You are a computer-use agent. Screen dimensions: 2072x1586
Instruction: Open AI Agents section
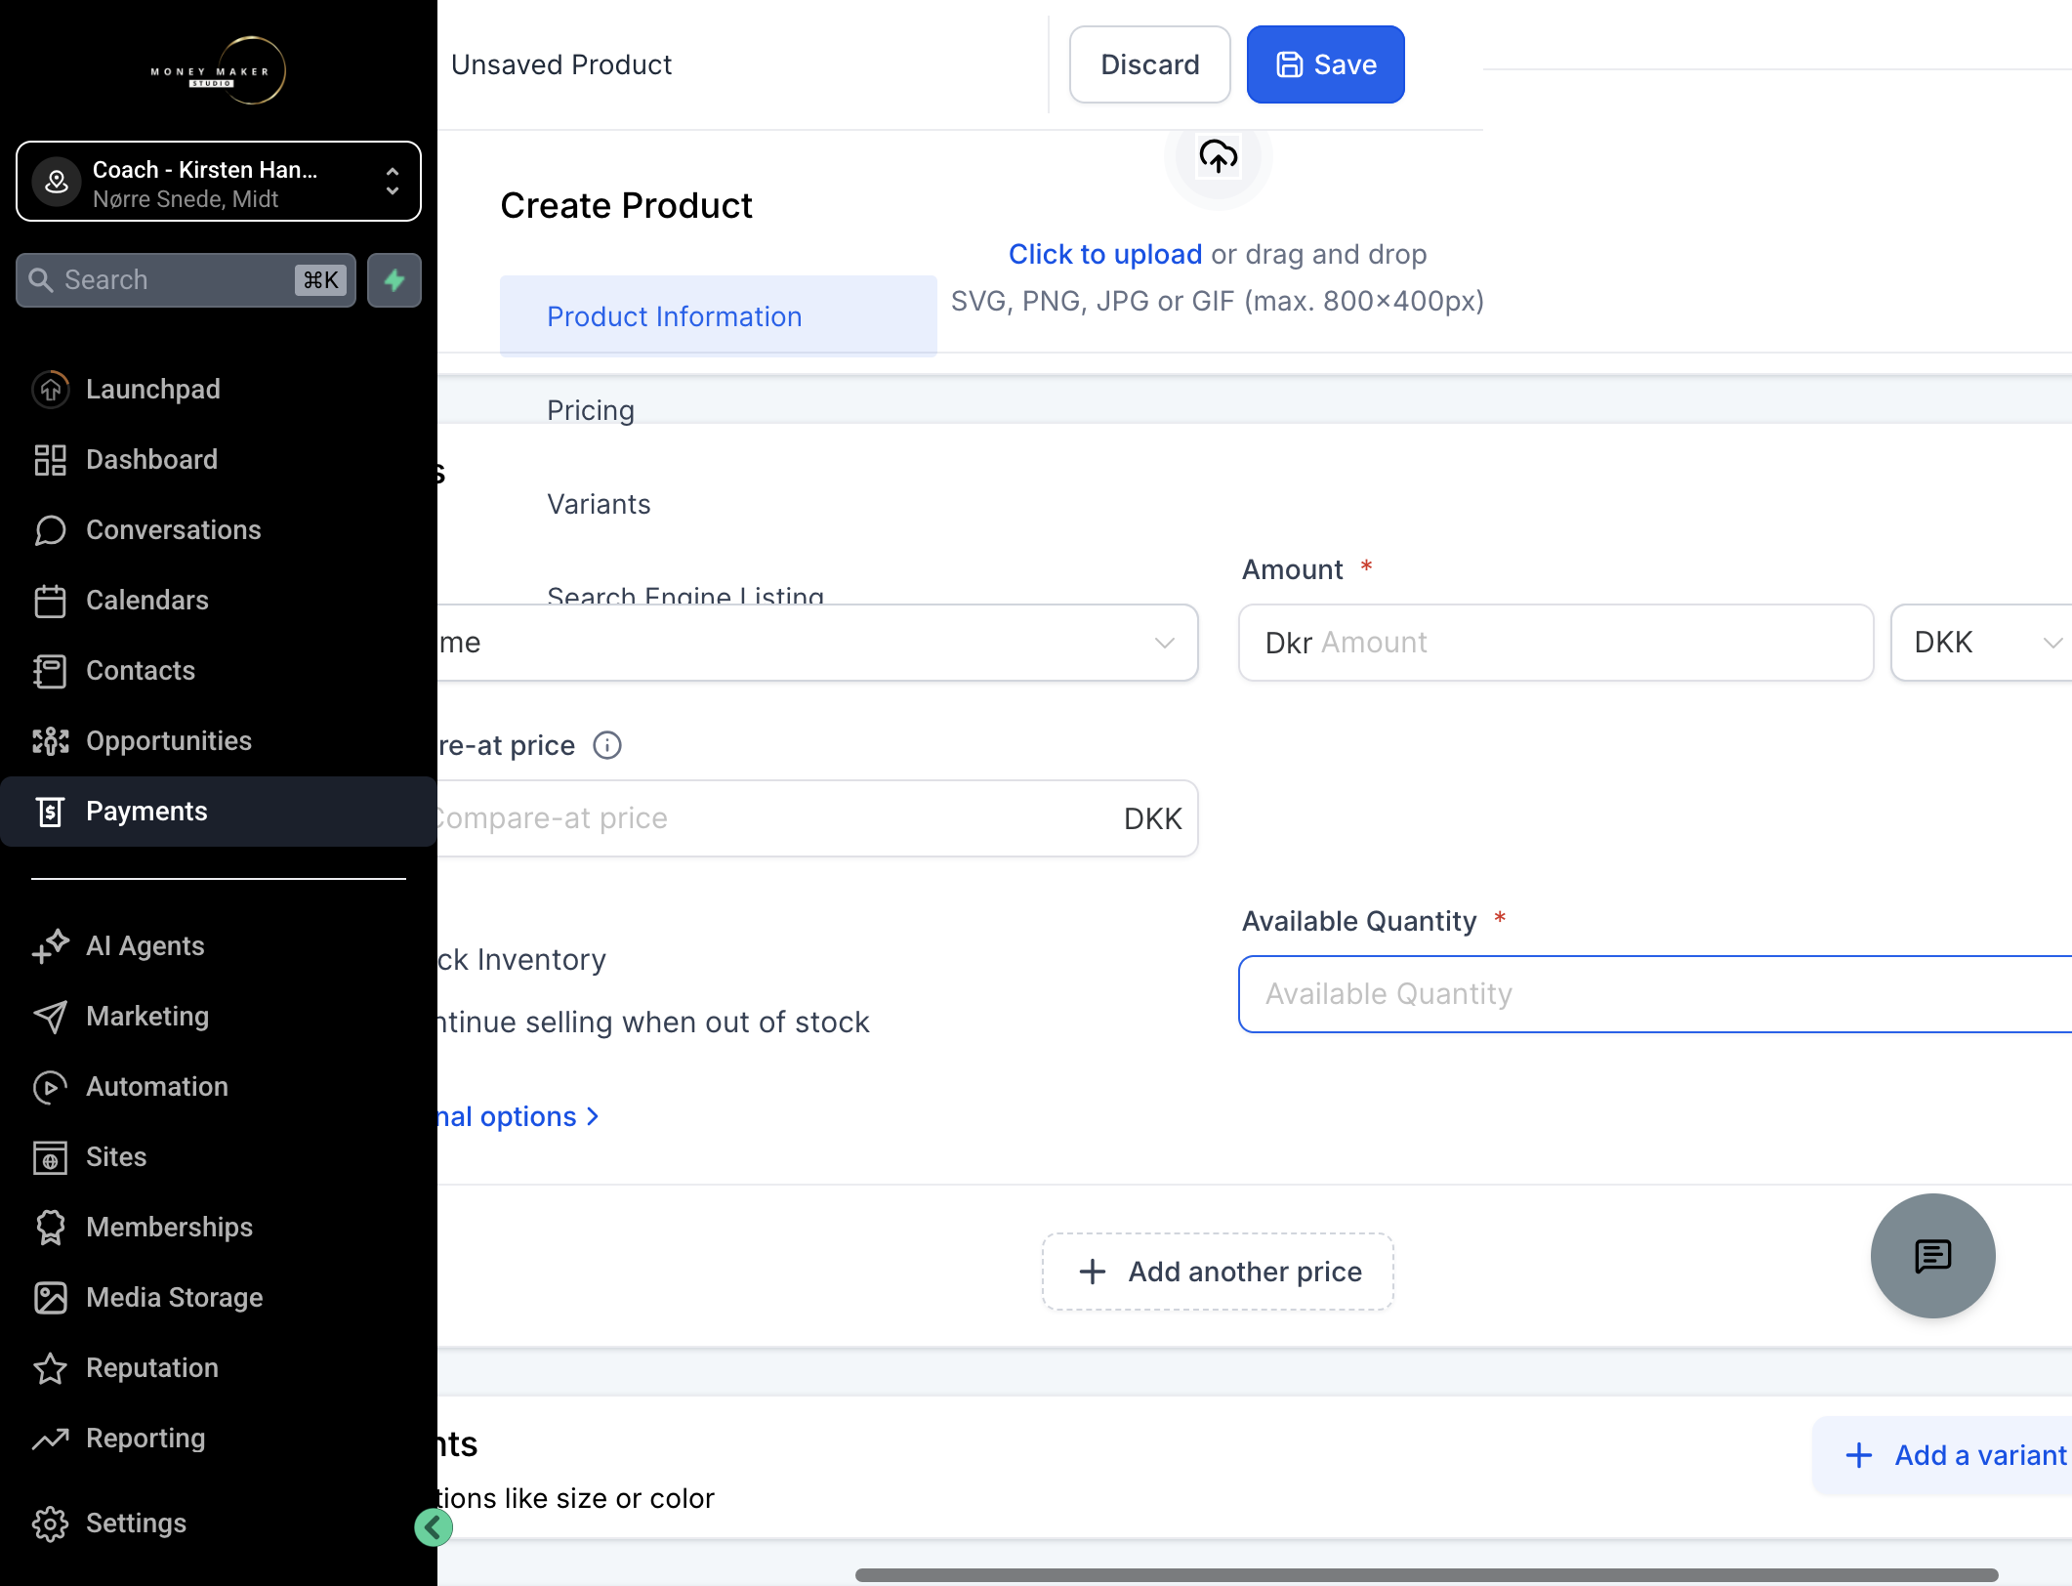click(219, 945)
